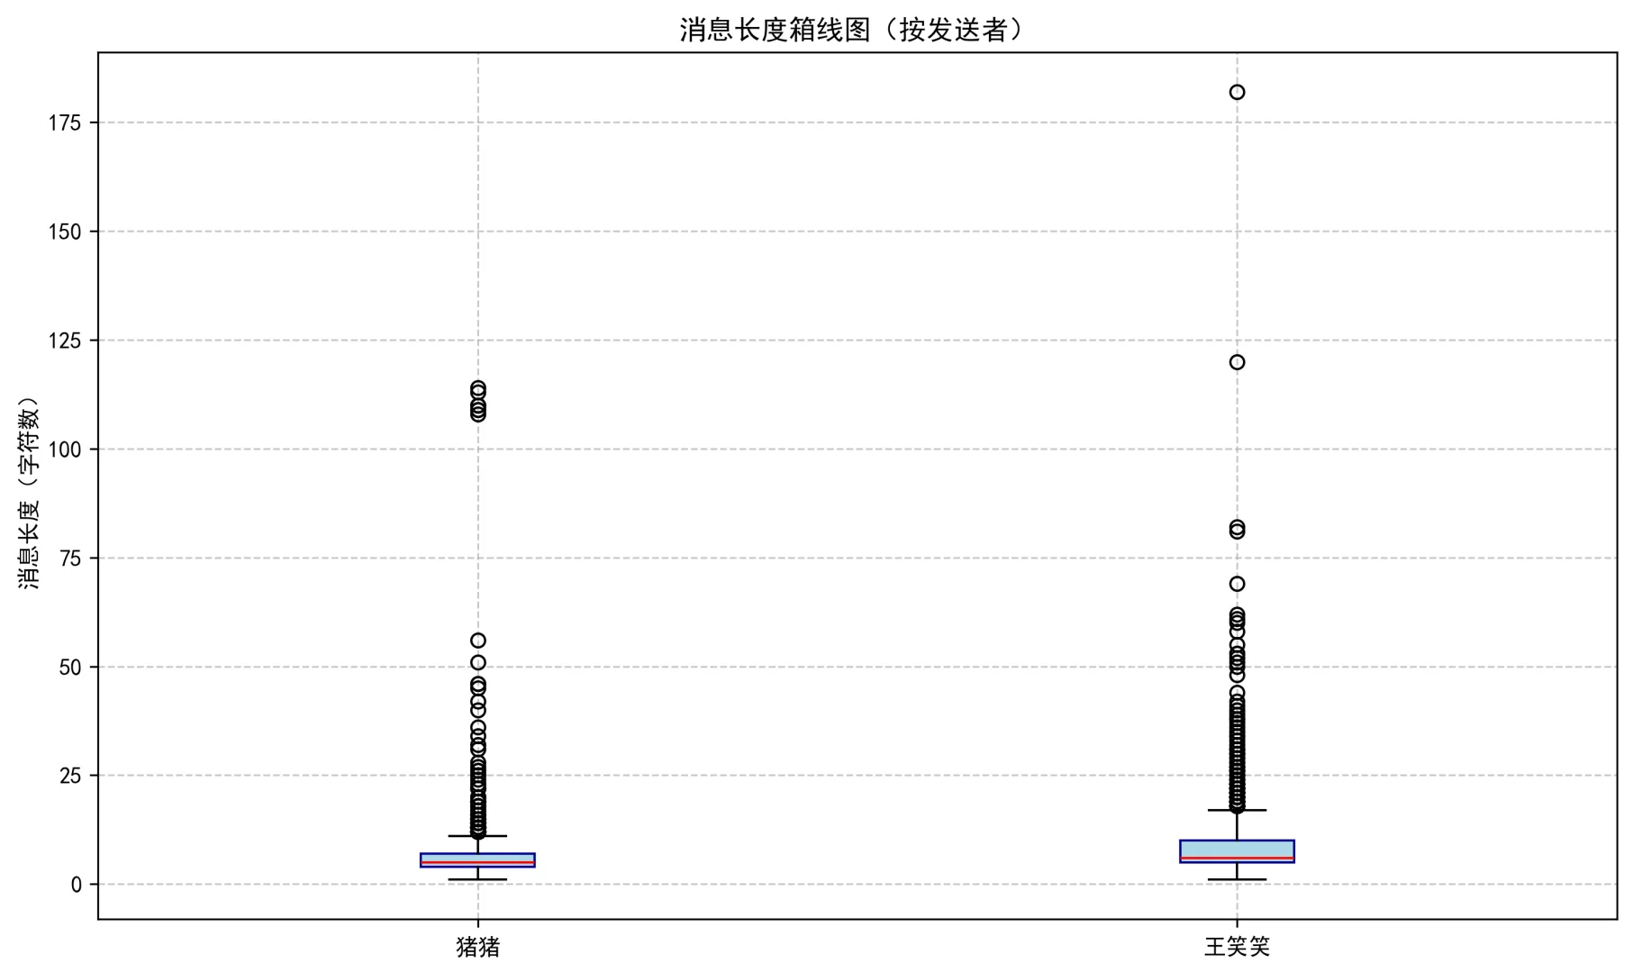This screenshot has height=973, width=1633.
Task: Select the 王笑笑 x-axis label
Action: (x=1237, y=947)
